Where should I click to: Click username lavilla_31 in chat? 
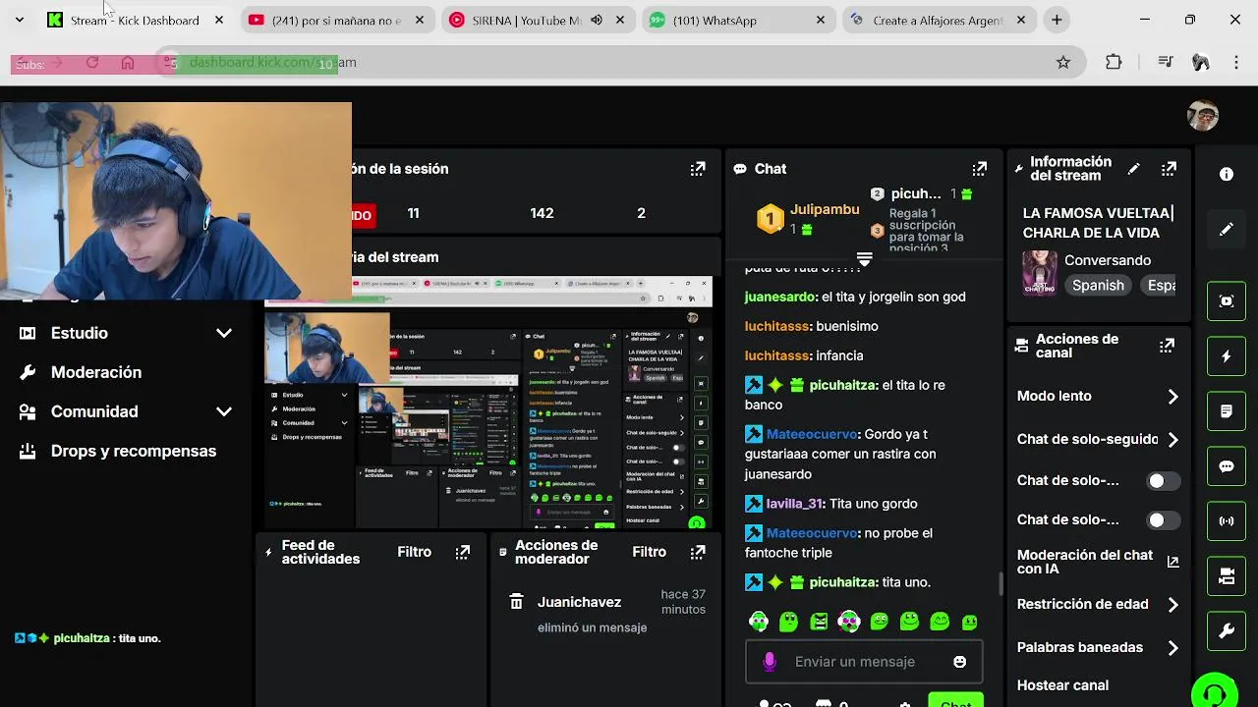click(x=794, y=504)
